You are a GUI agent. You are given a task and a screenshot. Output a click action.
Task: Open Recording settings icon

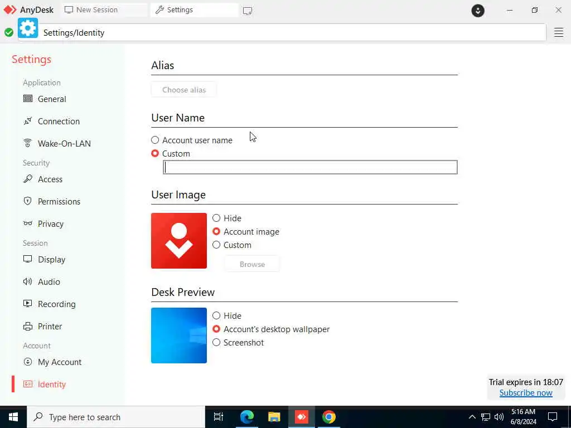click(28, 304)
